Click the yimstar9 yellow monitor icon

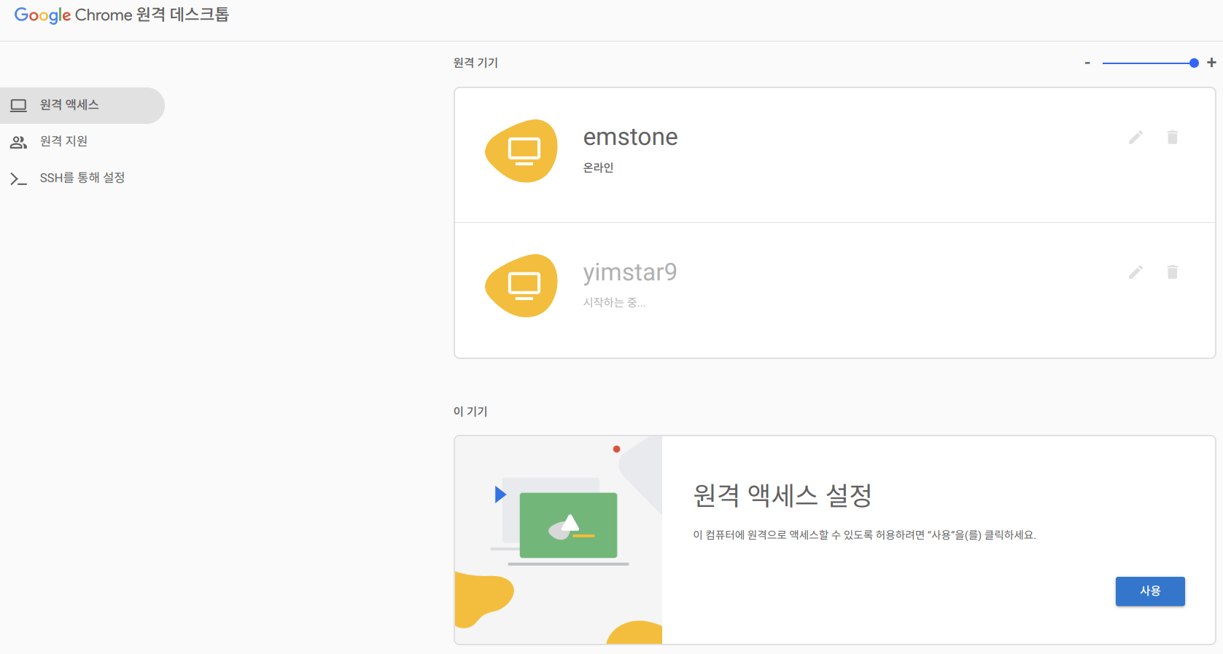pyautogui.click(x=521, y=285)
